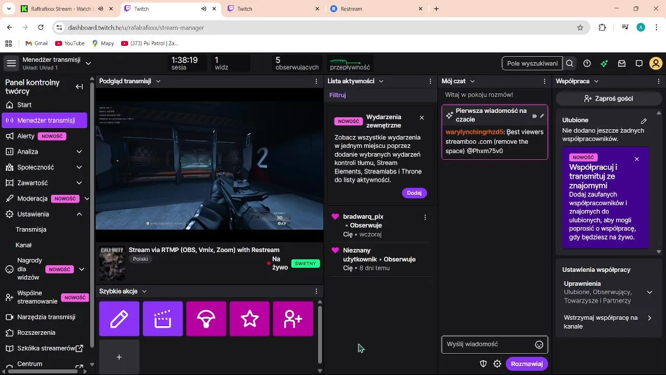Image resolution: width=666 pixels, height=375 pixels.
Task: Open the Mój czat panel three-dot menu
Action: [544, 81]
